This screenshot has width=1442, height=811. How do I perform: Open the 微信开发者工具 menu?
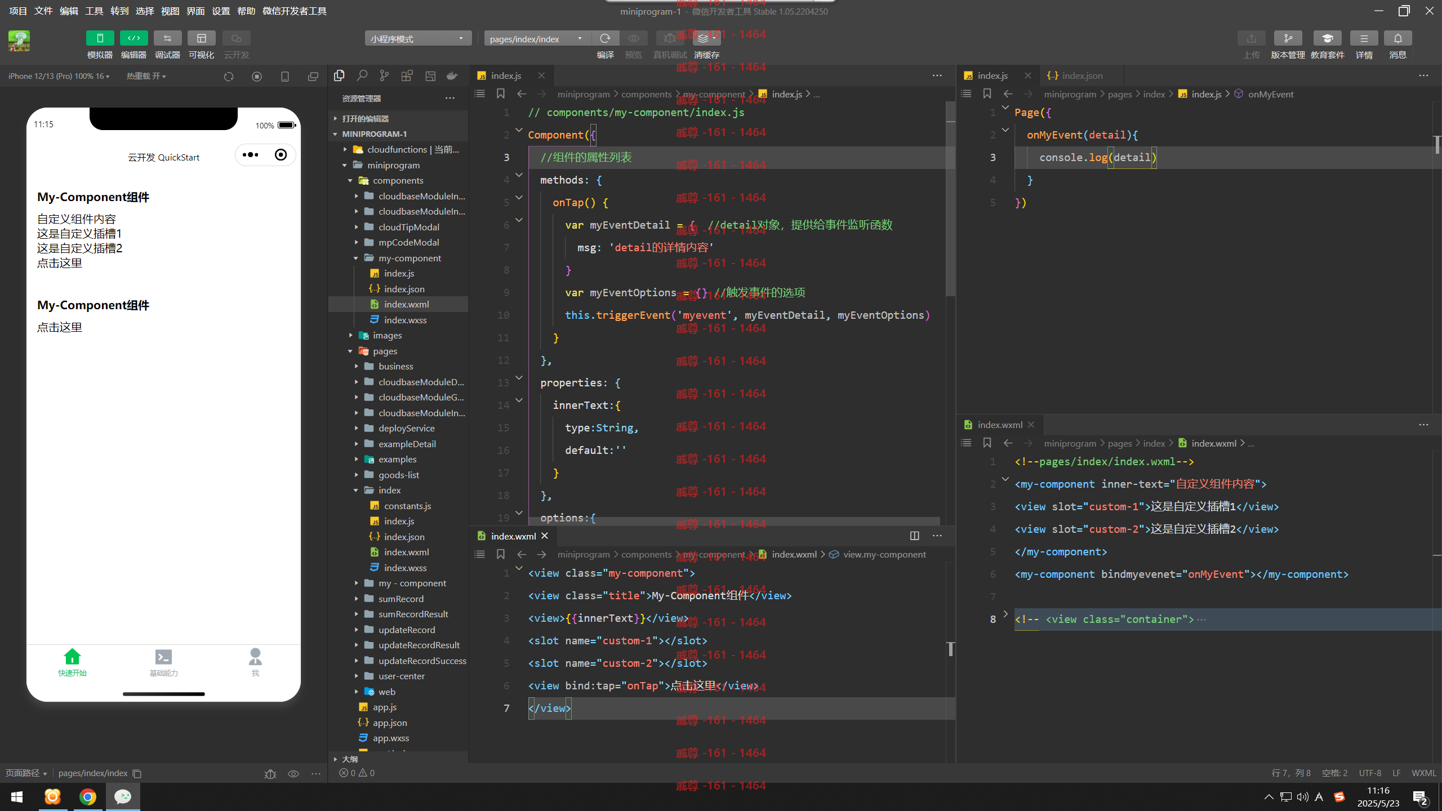pos(295,11)
